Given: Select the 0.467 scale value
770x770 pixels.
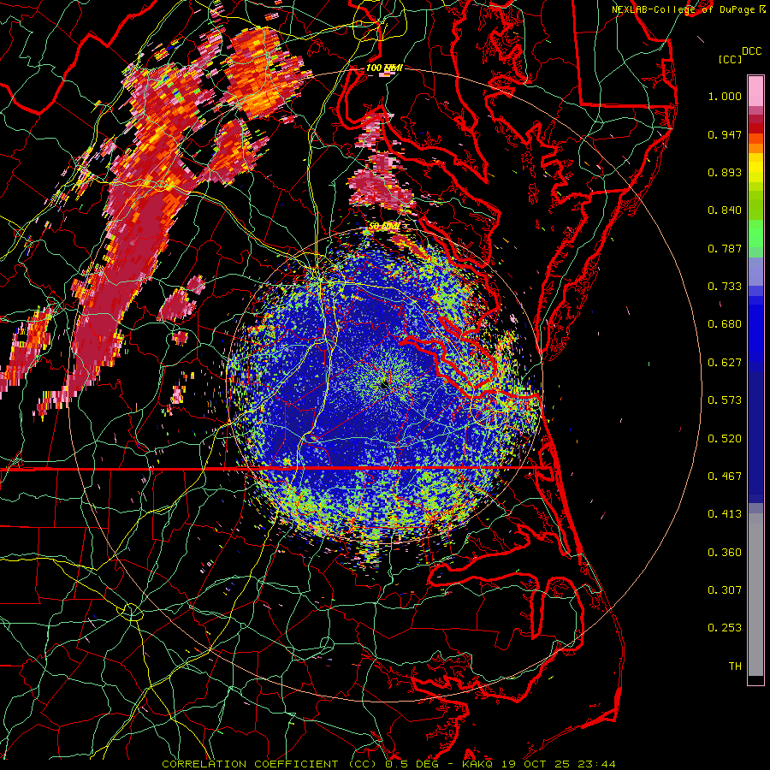Looking at the screenshot, I should (725, 477).
